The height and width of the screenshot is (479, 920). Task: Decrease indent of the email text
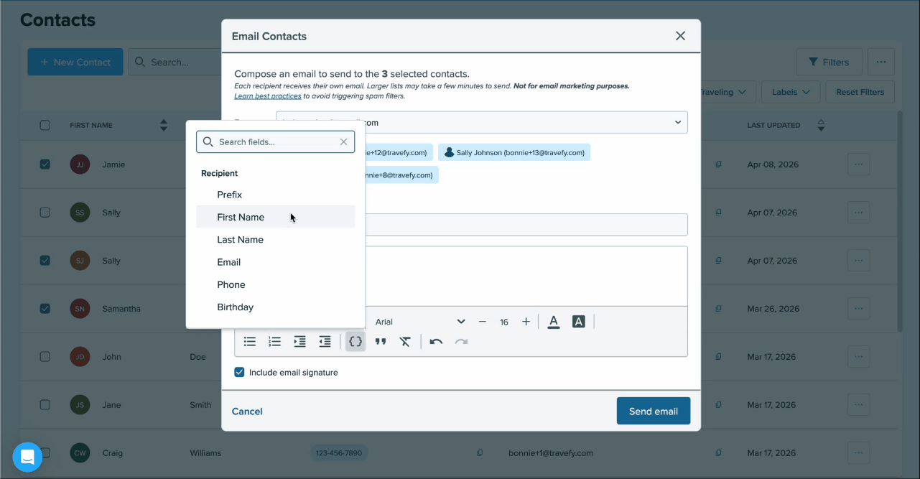coord(325,342)
